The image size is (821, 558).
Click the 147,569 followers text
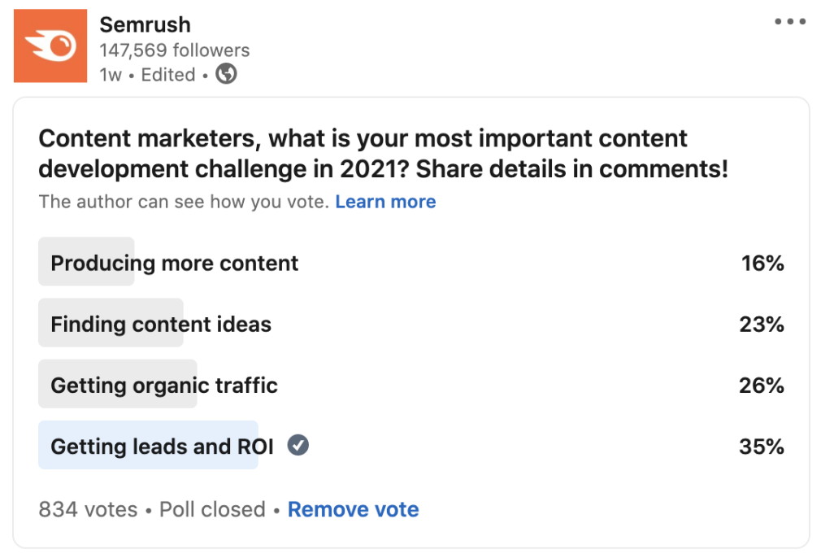point(174,50)
